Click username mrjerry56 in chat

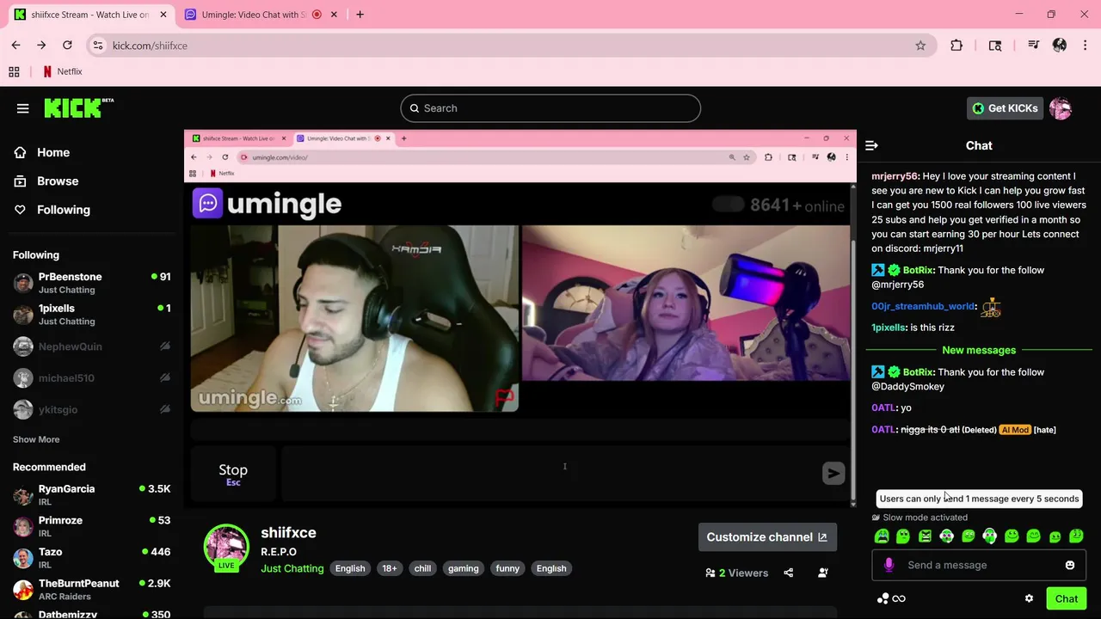tap(895, 176)
